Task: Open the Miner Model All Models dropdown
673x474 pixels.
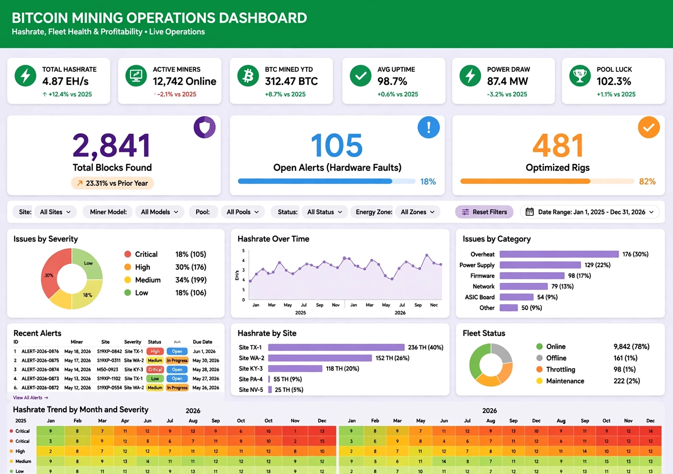Action: coord(159,212)
